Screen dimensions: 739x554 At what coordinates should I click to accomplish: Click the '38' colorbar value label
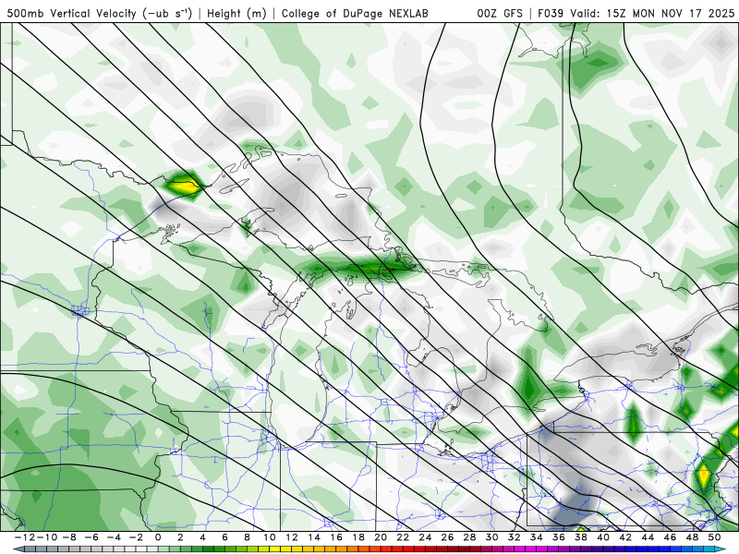(581, 537)
